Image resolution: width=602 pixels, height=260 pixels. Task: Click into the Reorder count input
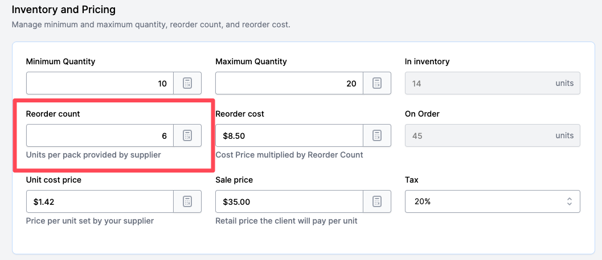(x=100, y=136)
